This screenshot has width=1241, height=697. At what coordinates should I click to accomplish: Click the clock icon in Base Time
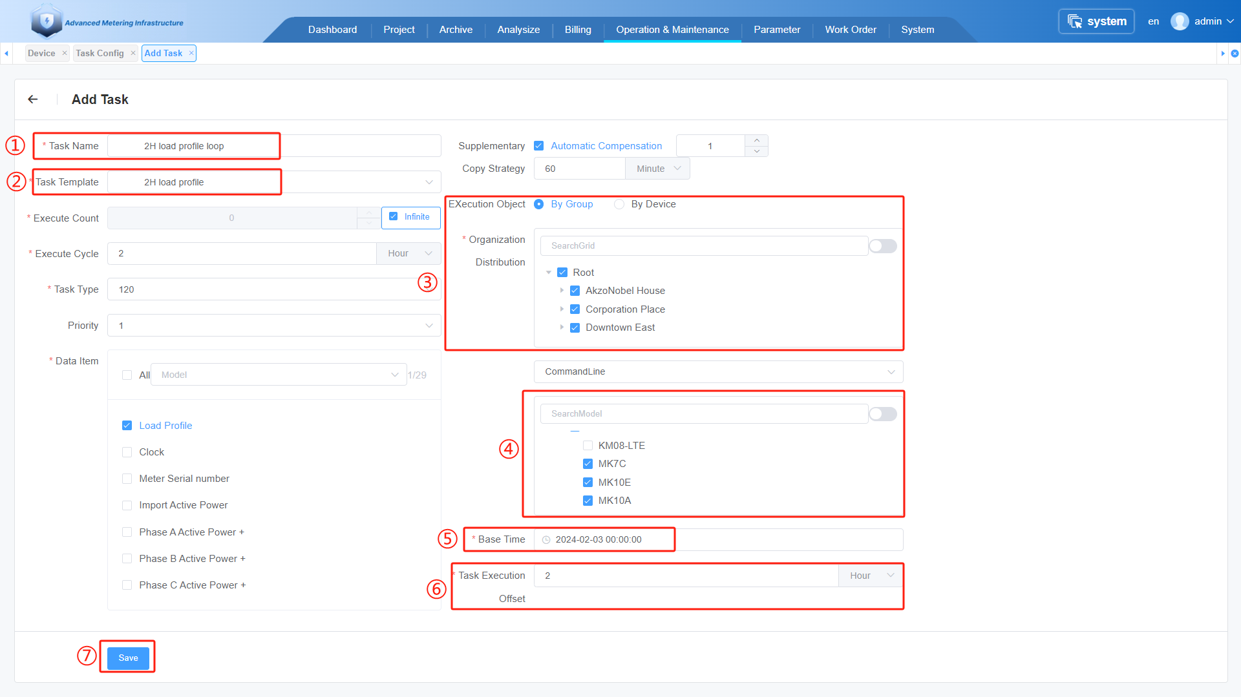[x=546, y=540]
